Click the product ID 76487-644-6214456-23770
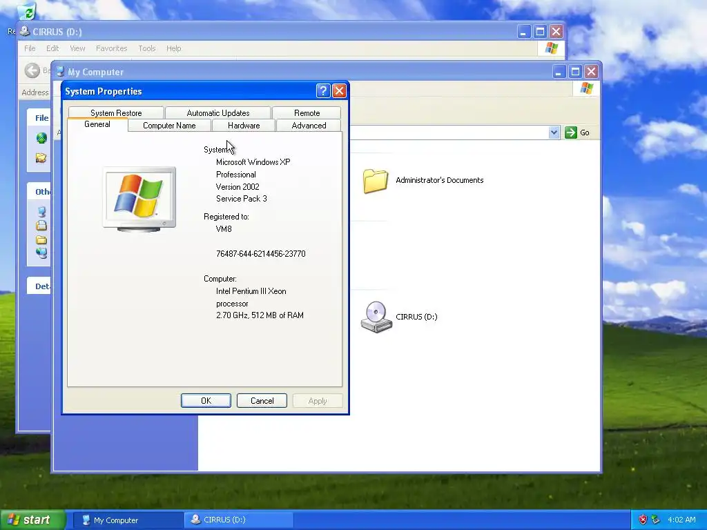This screenshot has width=707, height=530. 260,254
